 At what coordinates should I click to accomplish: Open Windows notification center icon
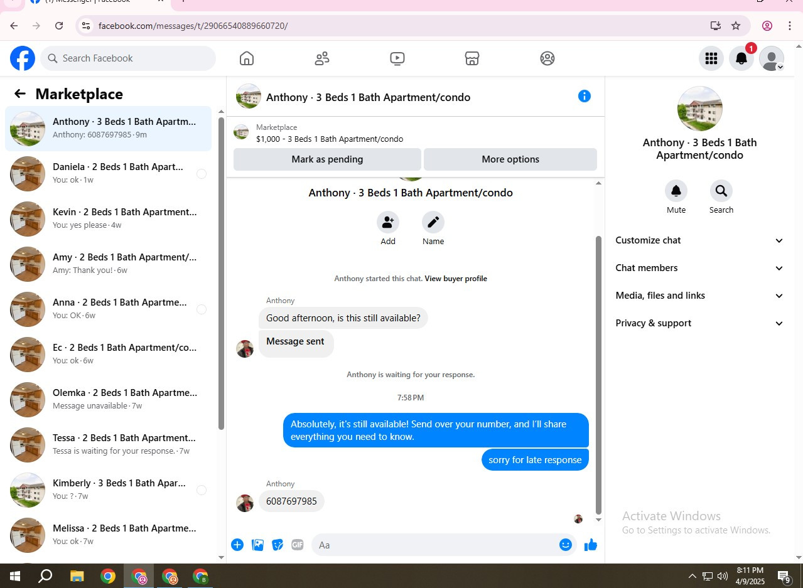pyautogui.click(x=784, y=576)
